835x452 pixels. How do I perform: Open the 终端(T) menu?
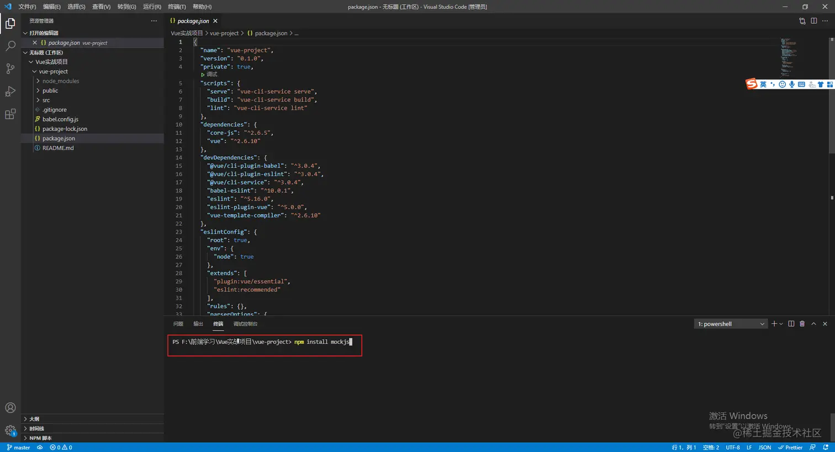click(177, 7)
